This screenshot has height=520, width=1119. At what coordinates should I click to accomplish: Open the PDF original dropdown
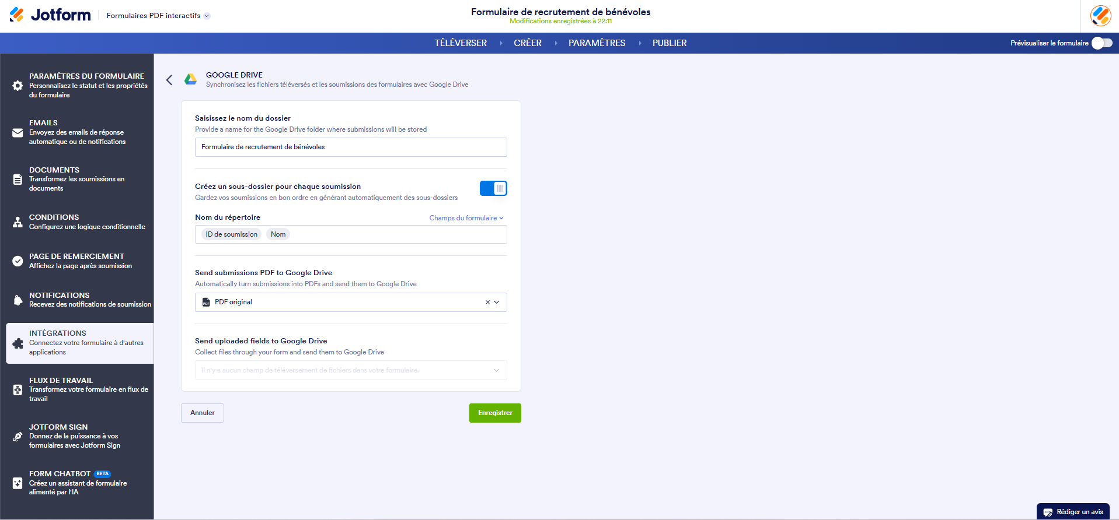point(497,303)
